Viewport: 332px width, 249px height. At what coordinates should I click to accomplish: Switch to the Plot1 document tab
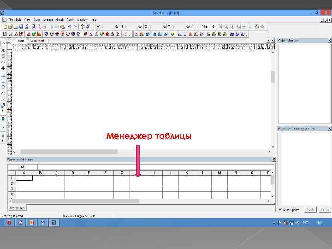(21, 41)
